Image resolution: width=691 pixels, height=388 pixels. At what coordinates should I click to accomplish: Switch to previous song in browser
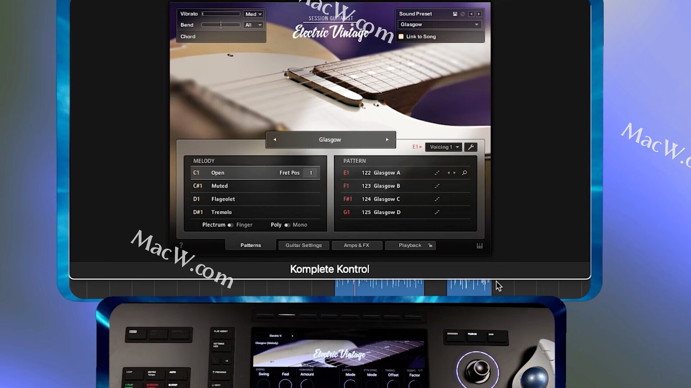click(275, 140)
